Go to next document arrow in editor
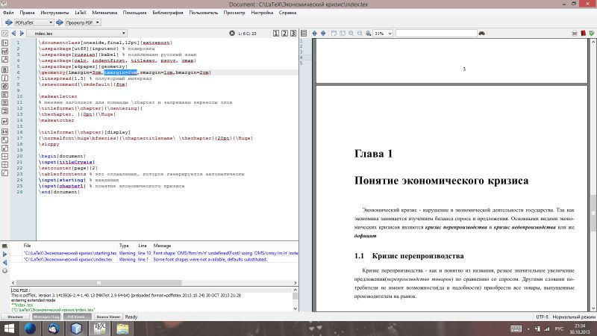 (x=22, y=33)
